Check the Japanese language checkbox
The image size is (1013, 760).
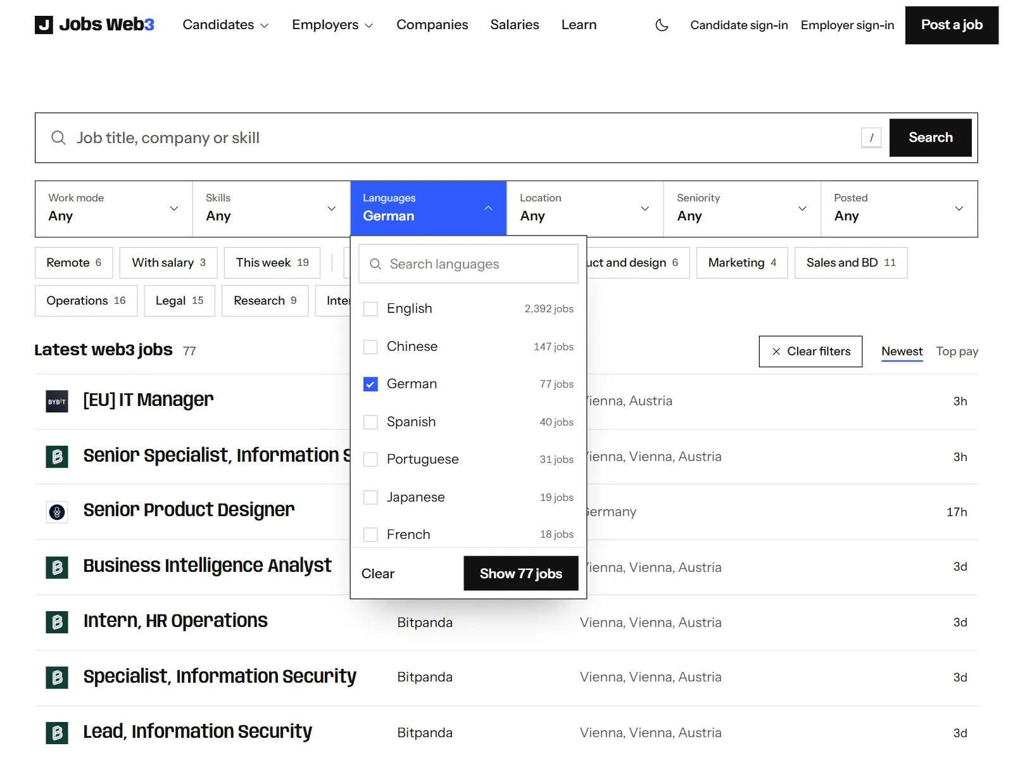click(370, 498)
